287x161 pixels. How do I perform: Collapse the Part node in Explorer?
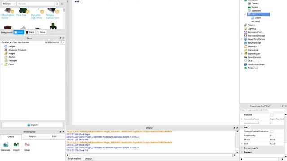pyautogui.click(x=245, y=14)
